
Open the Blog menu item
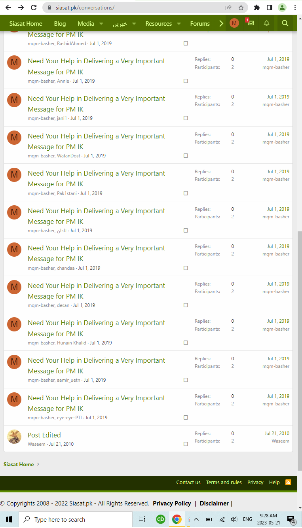point(60,24)
